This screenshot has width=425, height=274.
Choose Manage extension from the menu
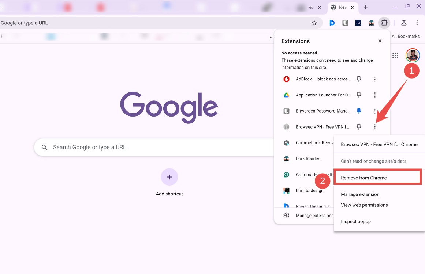pos(360,194)
